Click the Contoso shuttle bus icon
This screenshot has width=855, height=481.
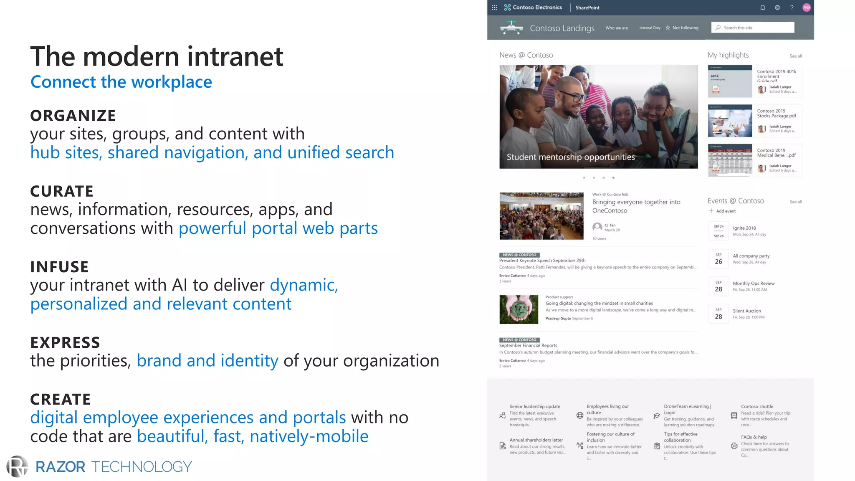(734, 415)
